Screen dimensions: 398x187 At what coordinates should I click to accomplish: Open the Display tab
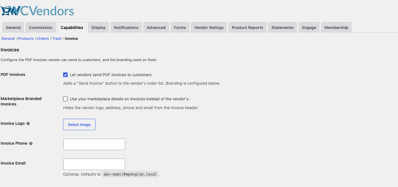pyautogui.click(x=98, y=28)
